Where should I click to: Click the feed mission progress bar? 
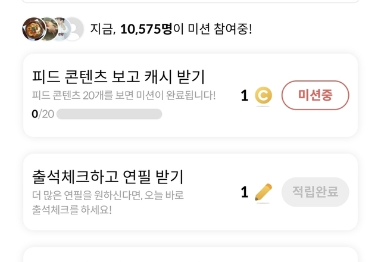(109, 114)
